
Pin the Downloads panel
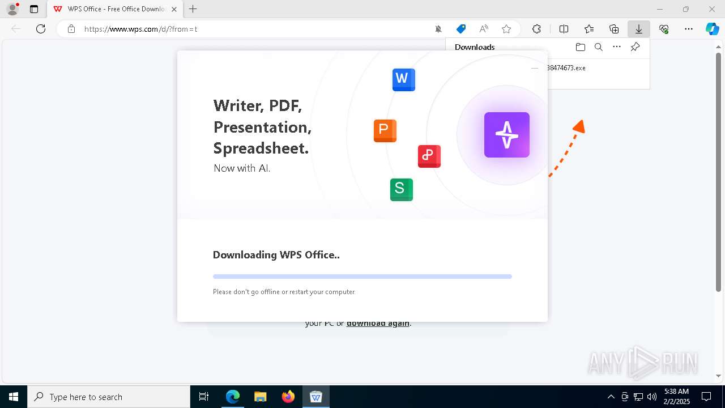636,47
